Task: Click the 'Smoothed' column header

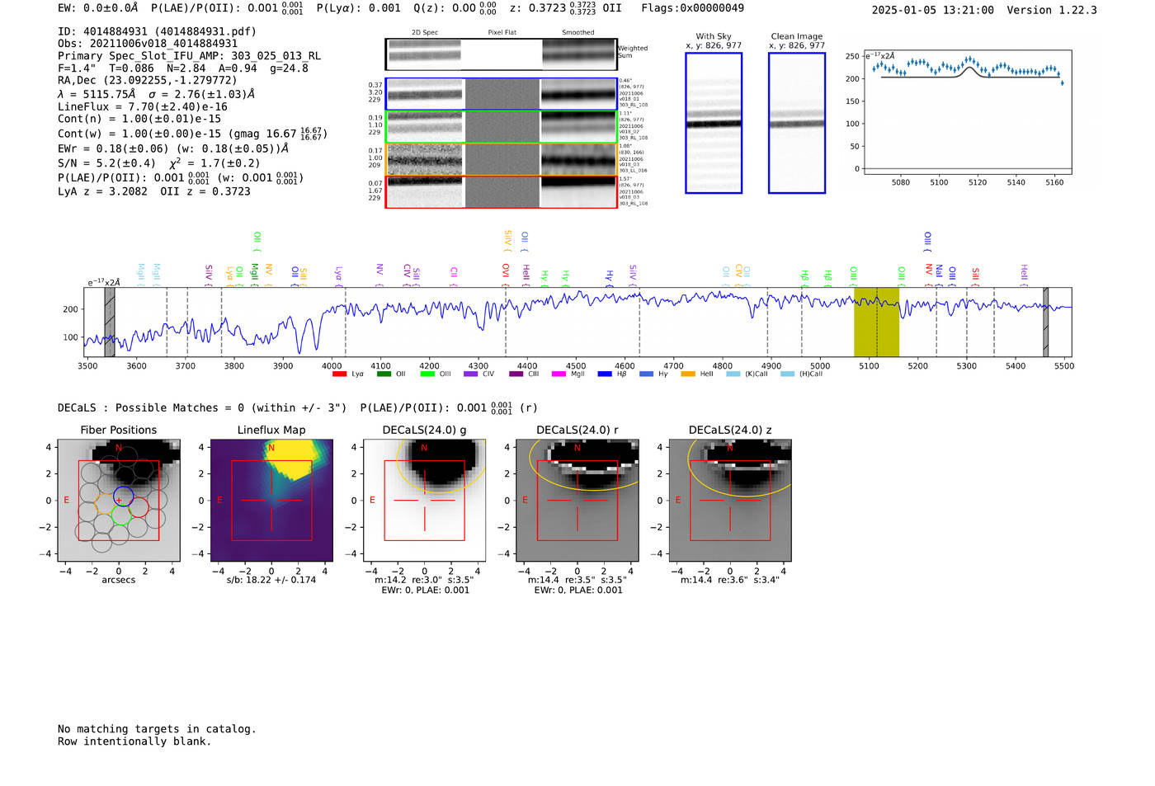Action: pos(577,33)
